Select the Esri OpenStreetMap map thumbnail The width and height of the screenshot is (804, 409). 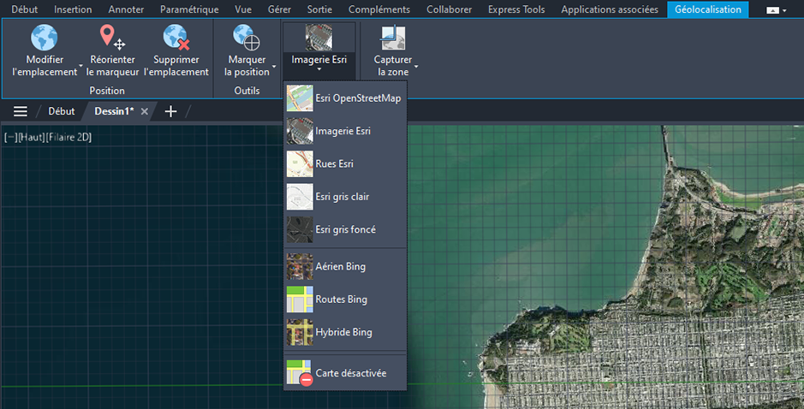[300, 98]
